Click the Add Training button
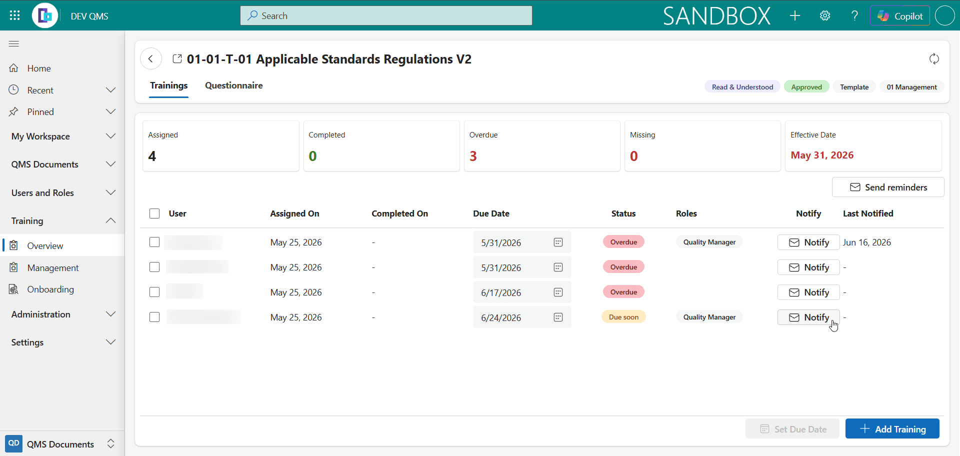This screenshot has width=960, height=456. pos(892,429)
